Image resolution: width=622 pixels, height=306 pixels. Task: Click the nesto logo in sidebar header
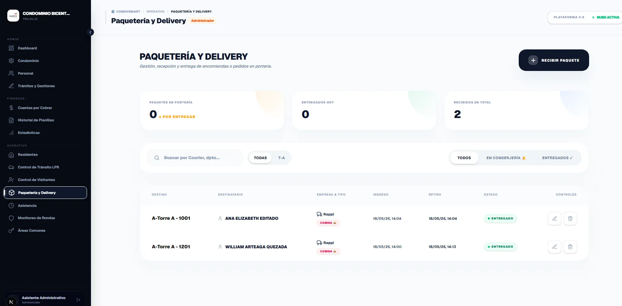pos(13,16)
